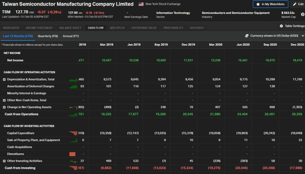This screenshot has height=174, width=305.
Task: Click the Net Income row label
Action: tap(15, 60)
